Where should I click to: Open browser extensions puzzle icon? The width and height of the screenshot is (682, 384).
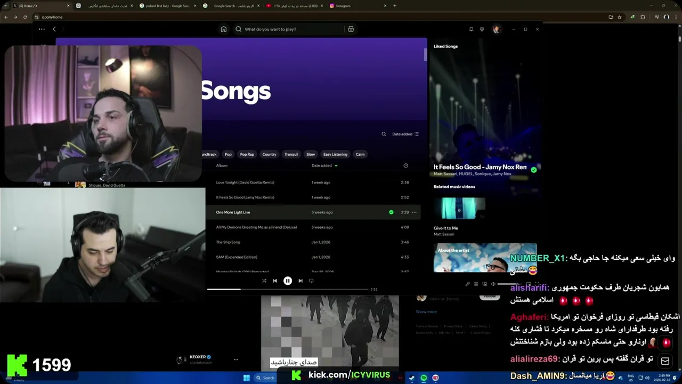click(x=643, y=17)
